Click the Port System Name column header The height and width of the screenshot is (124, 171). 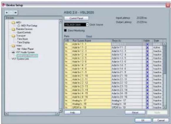(91, 41)
